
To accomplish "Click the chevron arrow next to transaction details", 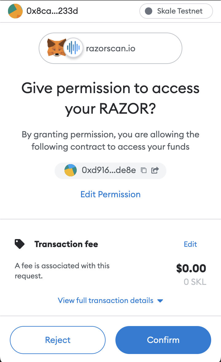I will pos(160,301).
